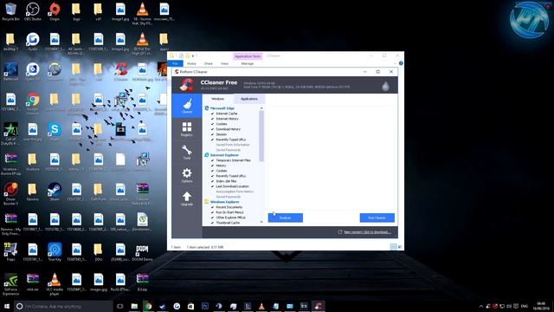Open Skype desktop shortcut
The width and height of the screenshot is (554, 312).
(x=55, y=132)
